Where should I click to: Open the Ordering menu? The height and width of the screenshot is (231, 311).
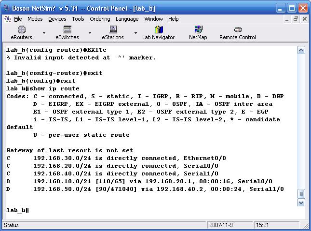pyautogui.click(x=100, y=19)
